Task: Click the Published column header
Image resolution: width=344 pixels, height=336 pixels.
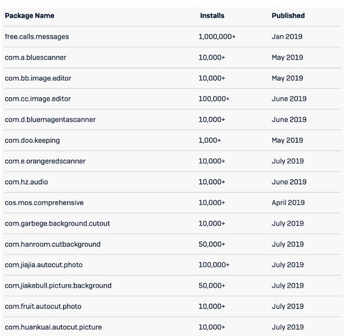Action: pos(288,16)
